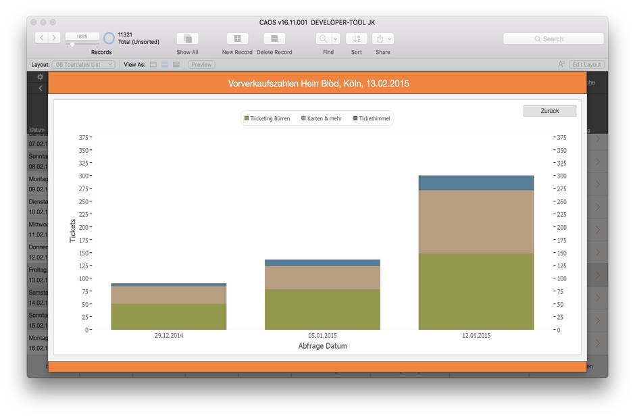The image size is (635, 419).
Task: Click Show All toolbar icon
Action: (x=188, y=39)
